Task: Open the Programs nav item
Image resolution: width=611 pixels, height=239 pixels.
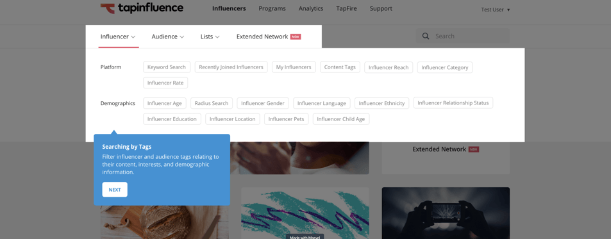Action: coord(272,8)
